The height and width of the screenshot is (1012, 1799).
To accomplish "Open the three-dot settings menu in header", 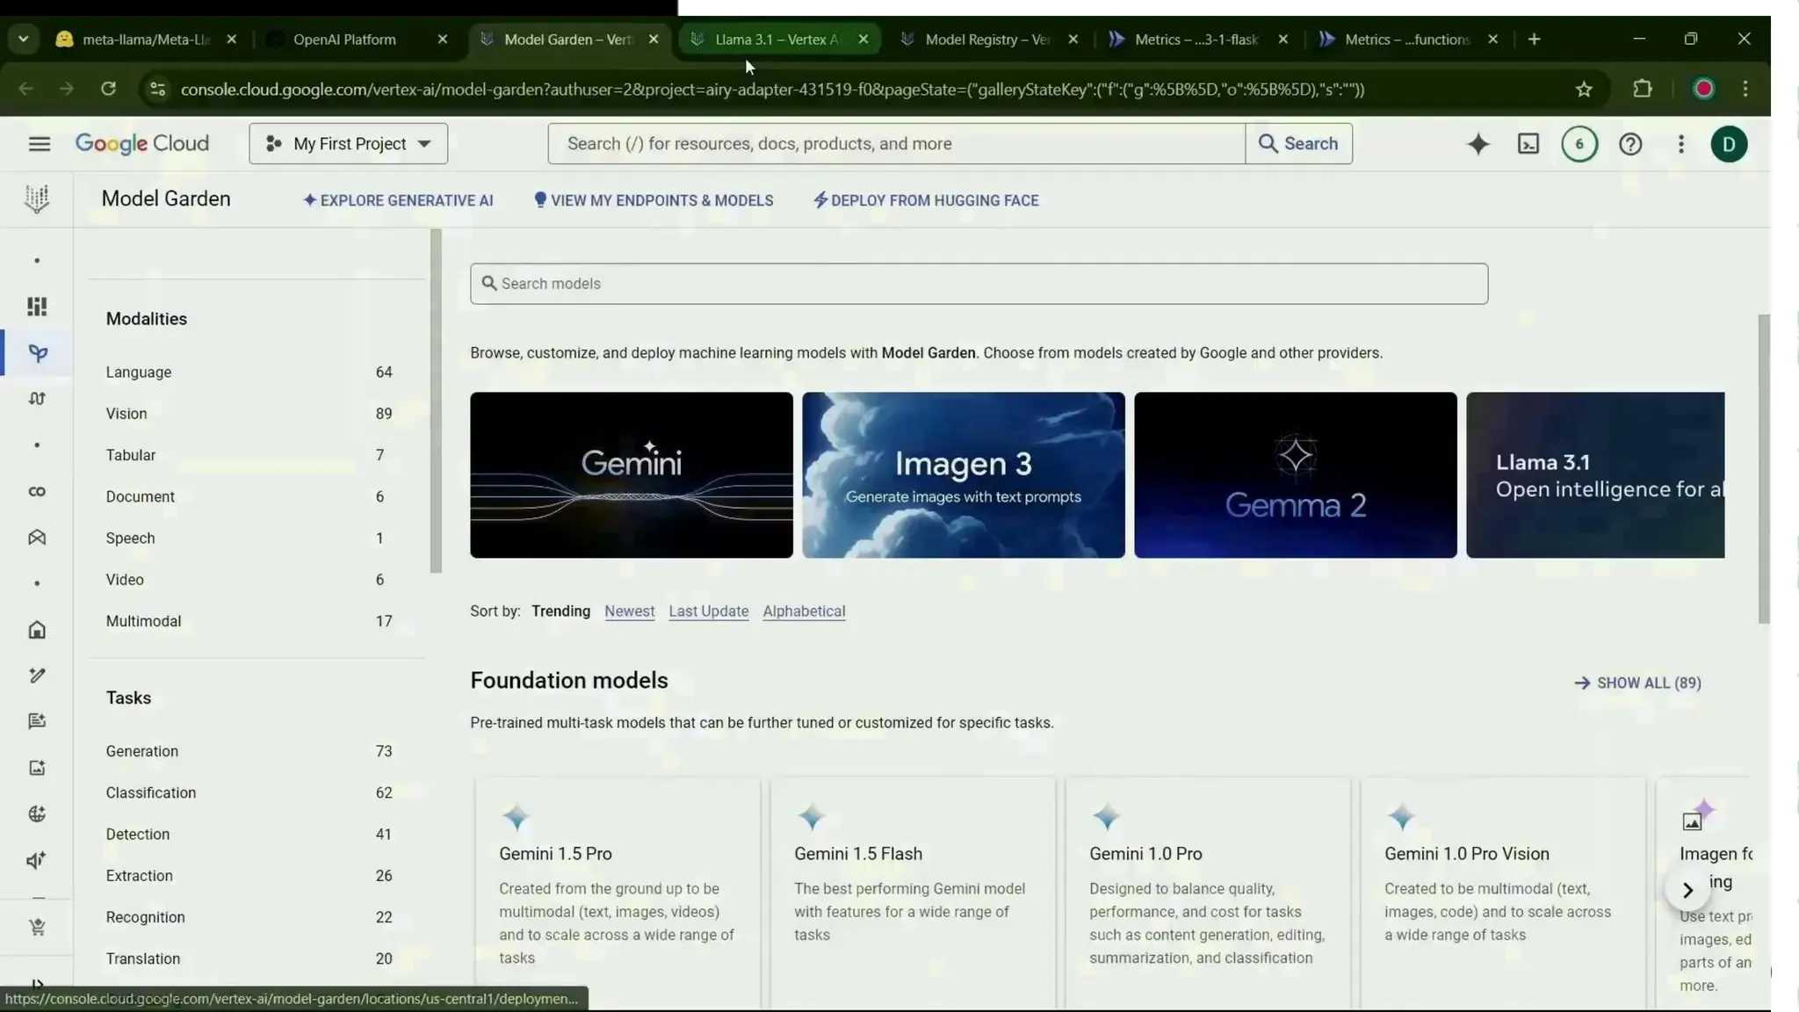I will coord(1680,144).
